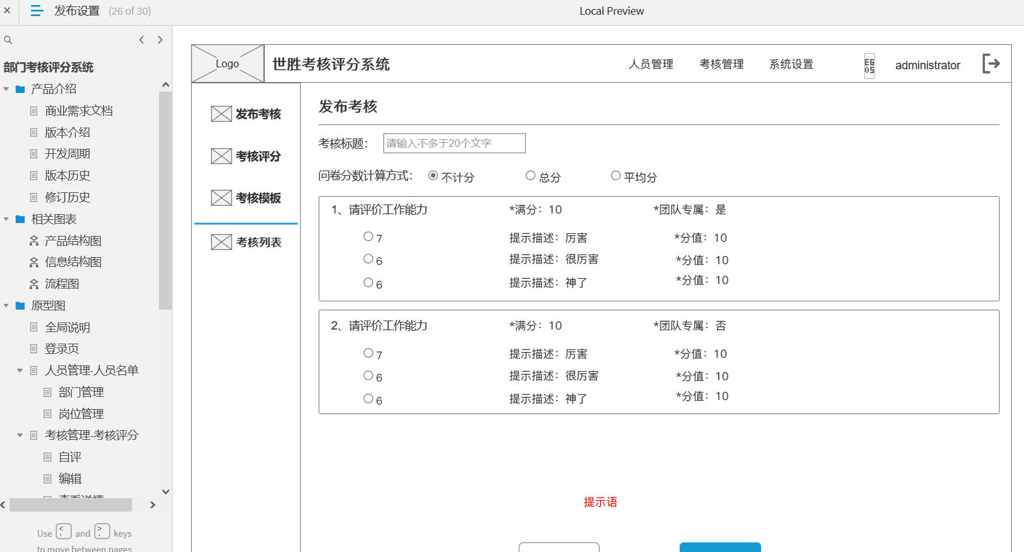Select the 平均分 radio button
The width and height of the screenshot is (1024, 552).
coord(616,176)
